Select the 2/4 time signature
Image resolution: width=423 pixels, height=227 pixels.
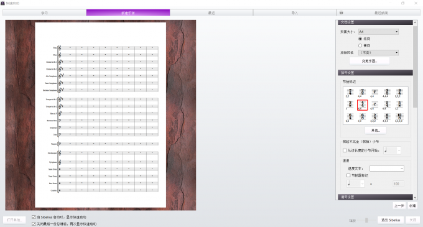pos(350,93)
